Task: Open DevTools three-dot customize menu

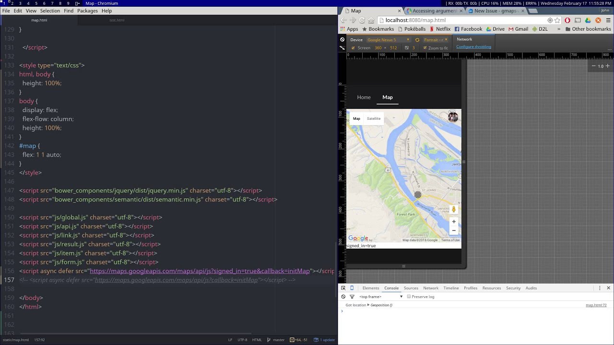Action: click(600, 288)
